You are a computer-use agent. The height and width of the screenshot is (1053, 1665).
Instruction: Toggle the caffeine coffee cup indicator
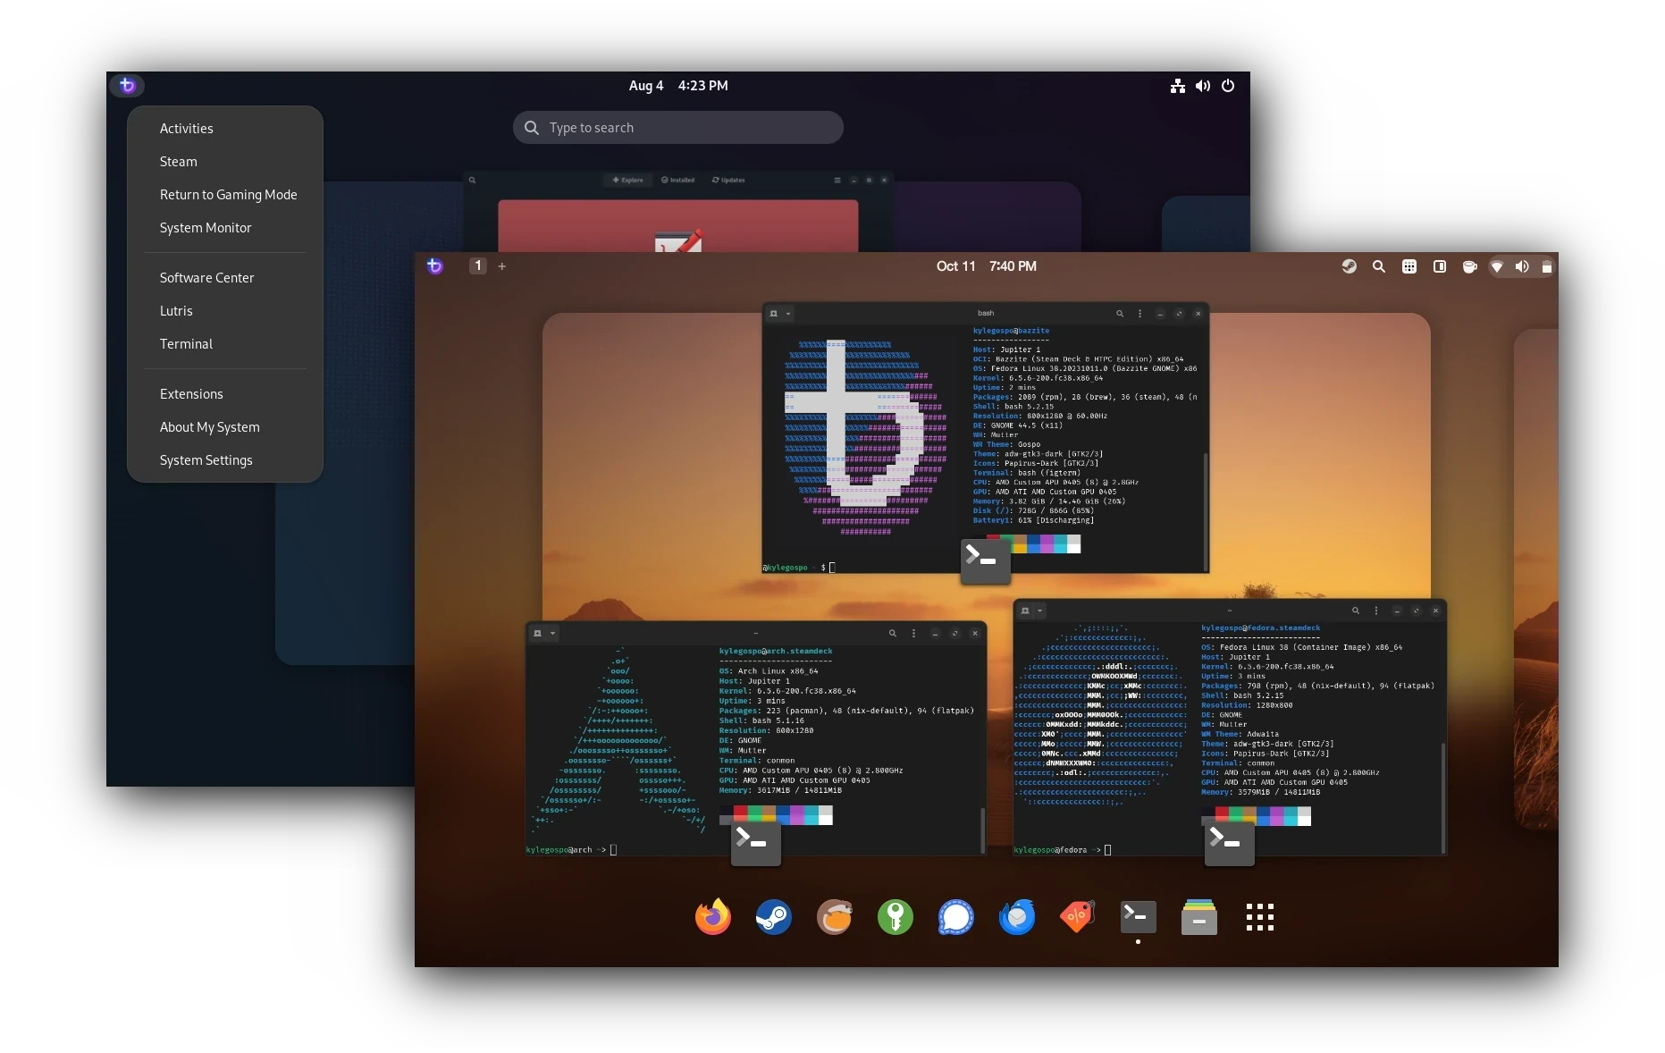tap(1468, 266)
